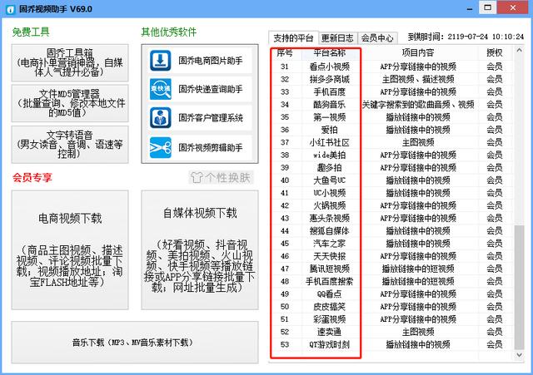
Task: Sort by 授权 column header
Action: [x=495, y=52]
